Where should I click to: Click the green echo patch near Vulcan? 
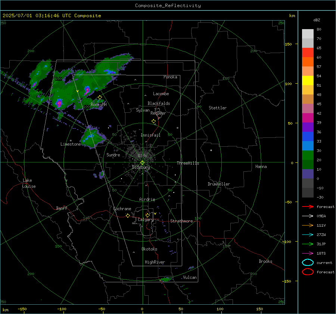(166, 279)
